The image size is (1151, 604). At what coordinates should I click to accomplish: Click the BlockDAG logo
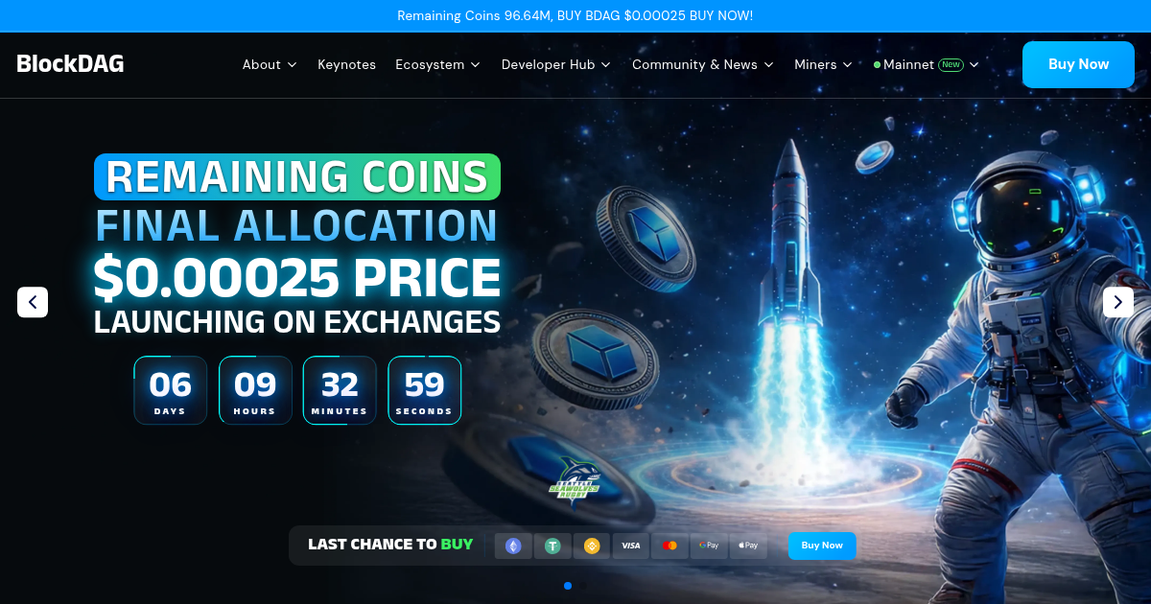point(70,64)
